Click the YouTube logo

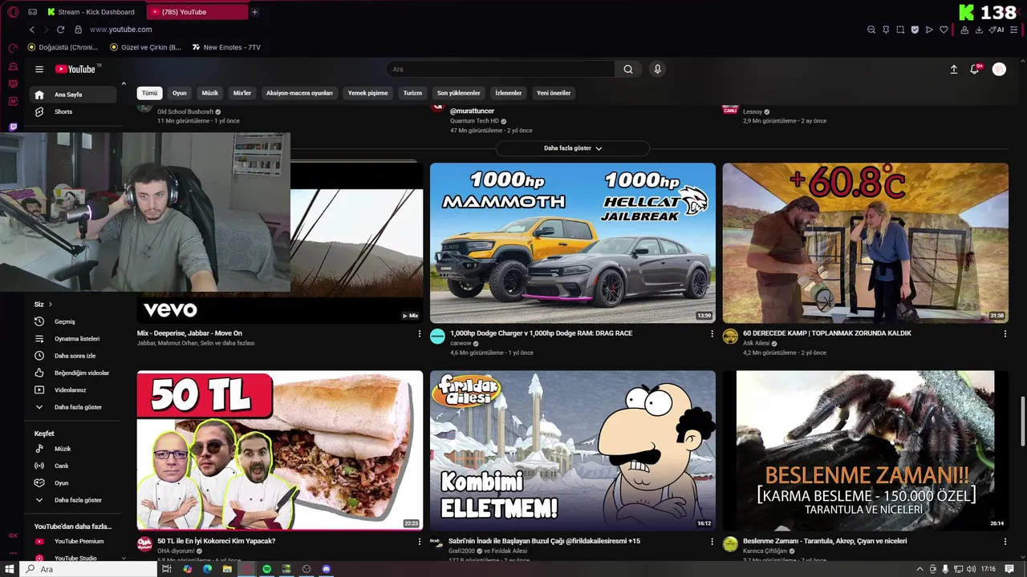coord(75,69)
